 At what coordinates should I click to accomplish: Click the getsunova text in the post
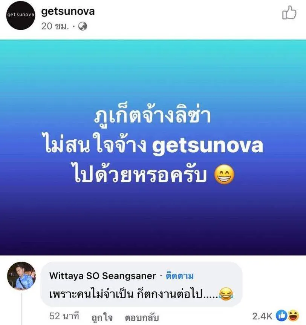tap(208, 145)
